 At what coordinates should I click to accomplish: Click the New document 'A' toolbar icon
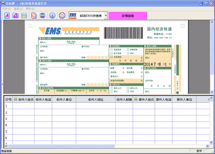[x=7, y=16]
